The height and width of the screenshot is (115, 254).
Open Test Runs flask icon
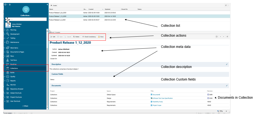(x=8, y=60)
